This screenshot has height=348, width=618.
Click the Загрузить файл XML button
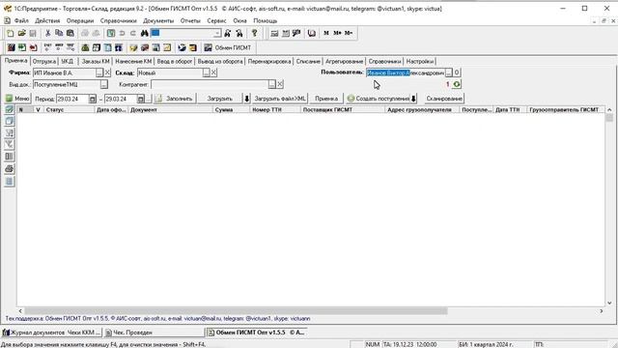coord(279,99)
